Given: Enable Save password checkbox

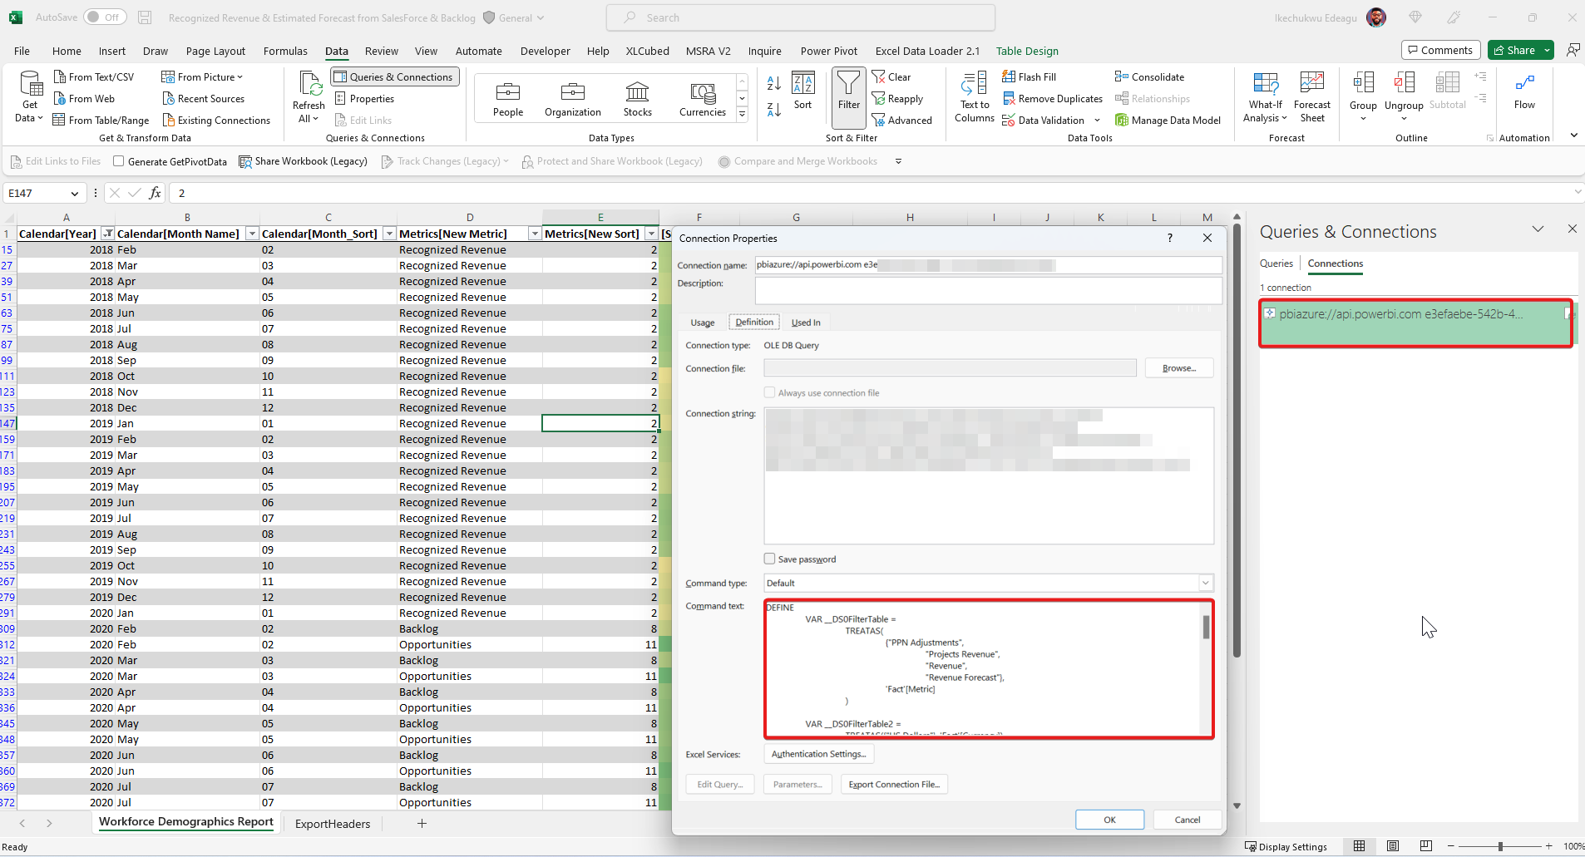Looking at the screenshot, I should click(x=769, y=559).
